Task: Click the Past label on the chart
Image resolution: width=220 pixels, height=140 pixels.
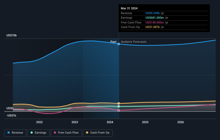Action: click(x=113, y=42)
